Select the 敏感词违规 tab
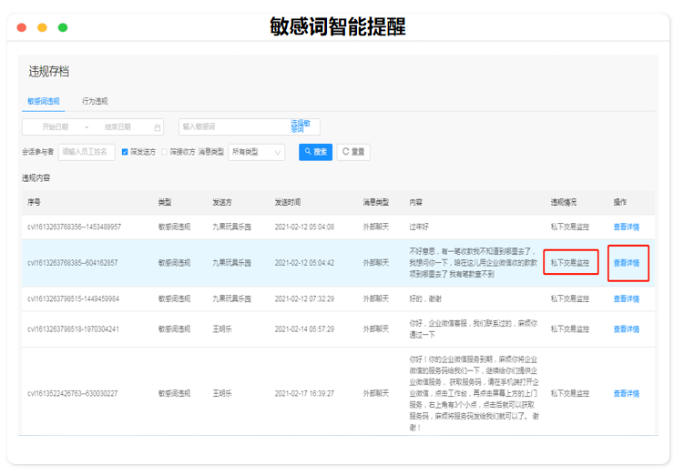The image size is (674, 475). point(43,101)
